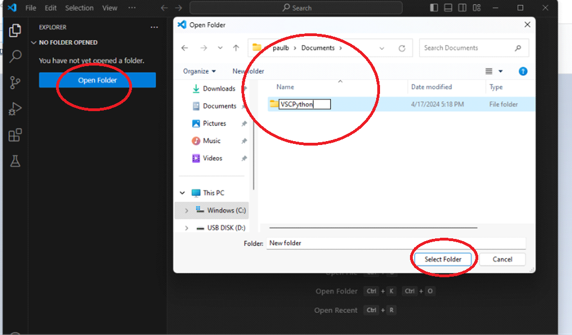Toggle the panel layout icon
572x335 pixels.
click(448, 8)
